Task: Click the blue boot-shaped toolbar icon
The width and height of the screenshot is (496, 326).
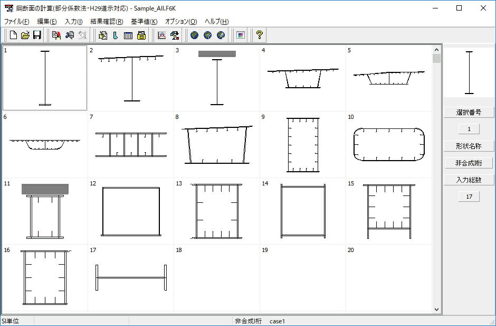Action: click(x=116, y=35)
